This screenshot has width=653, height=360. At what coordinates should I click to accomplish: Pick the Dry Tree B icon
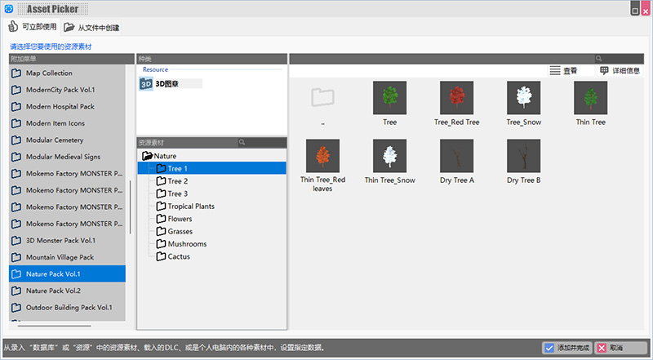coord(523,155)
